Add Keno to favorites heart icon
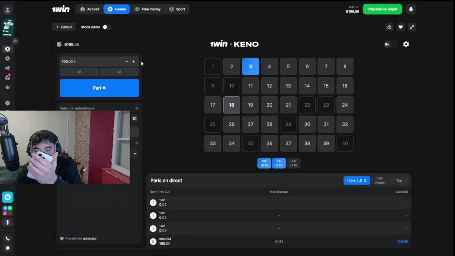This screenshot has height=256, width=455. tap(401, 27)
